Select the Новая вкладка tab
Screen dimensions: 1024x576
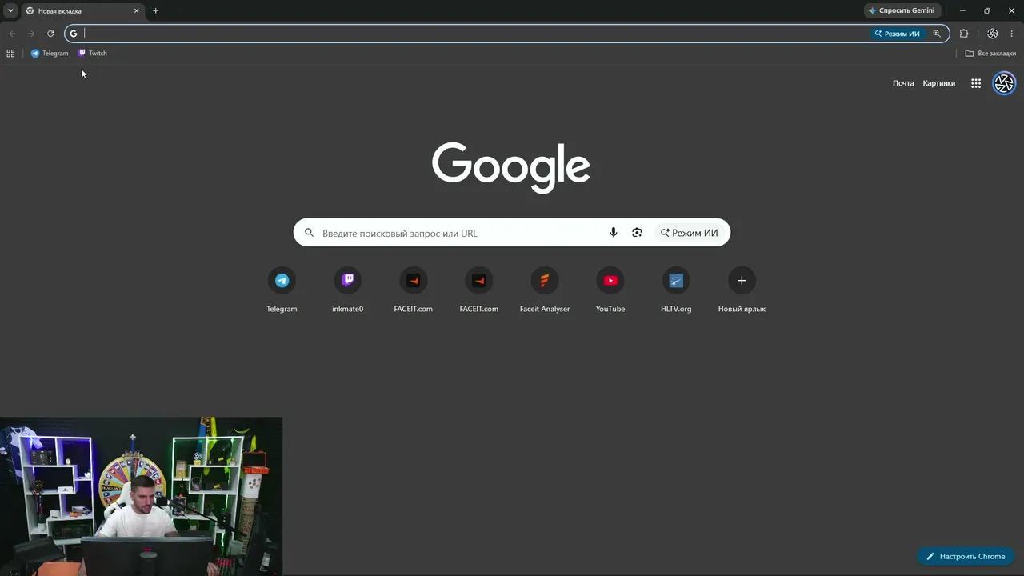82,11
